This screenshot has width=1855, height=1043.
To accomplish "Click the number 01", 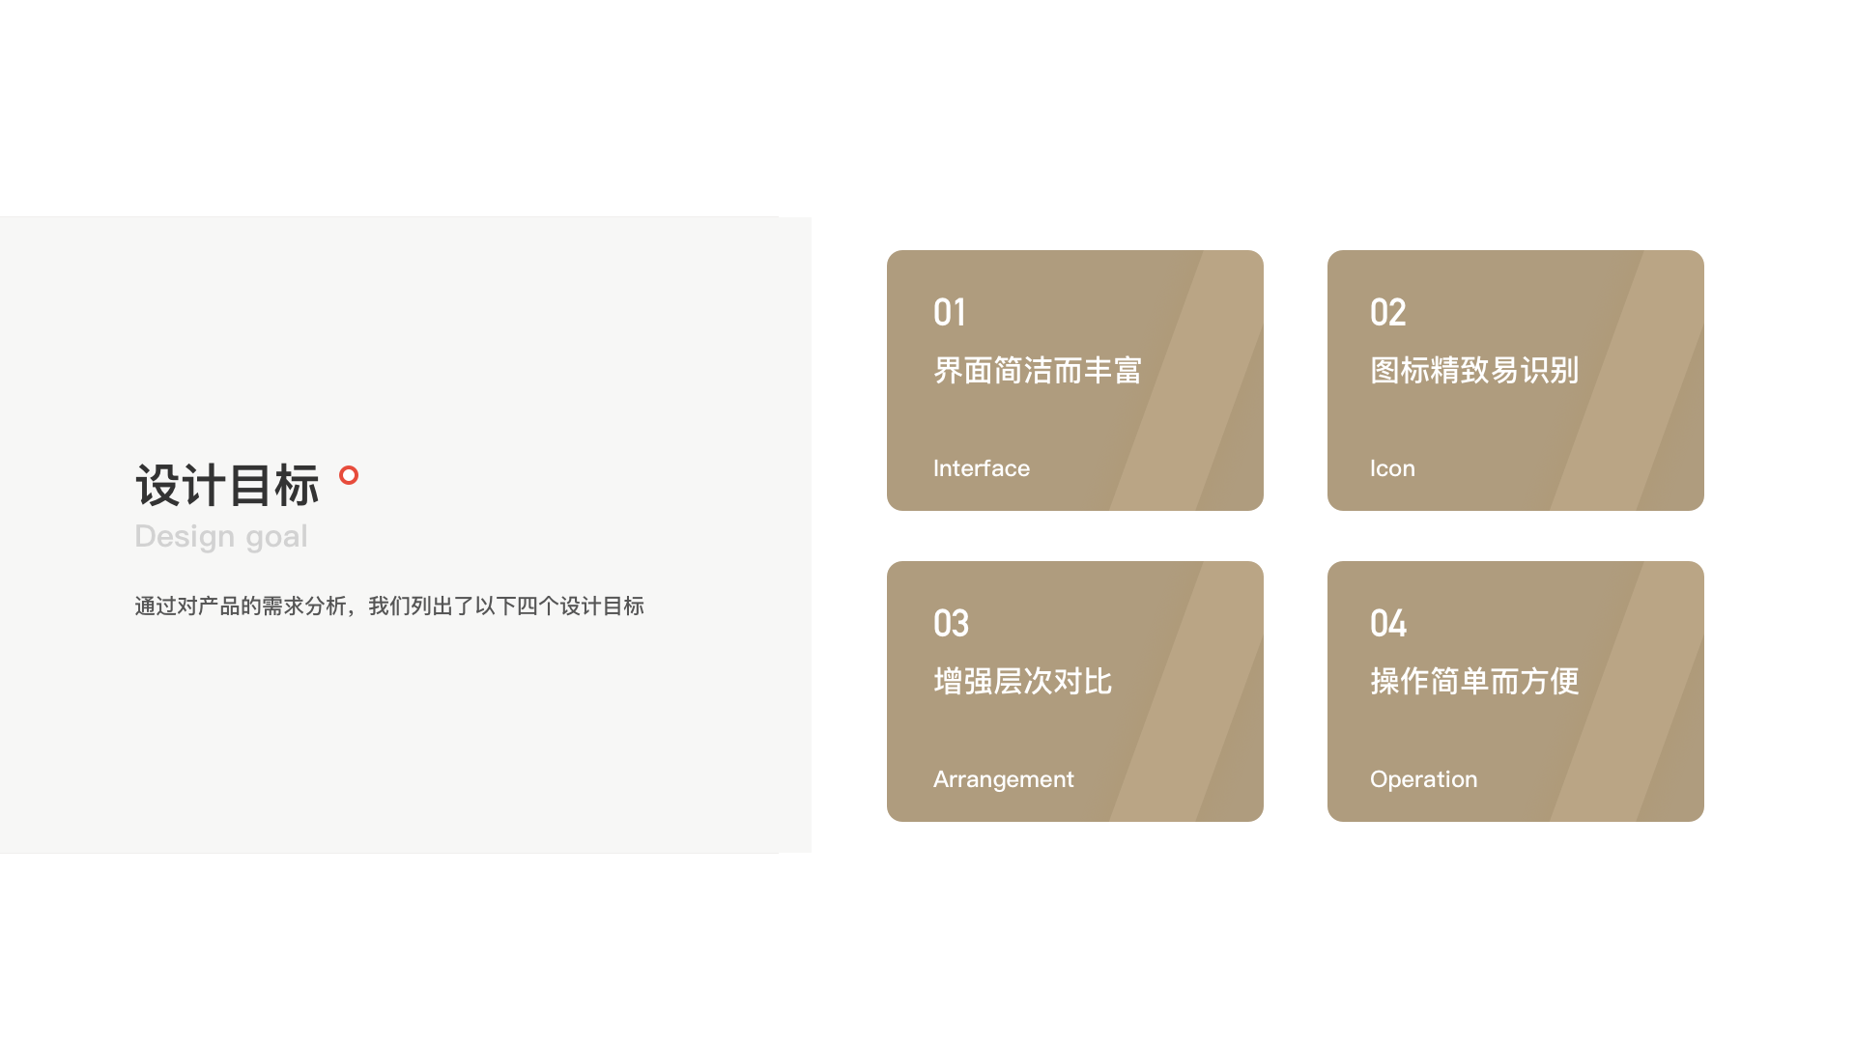I will click(950, 313).
